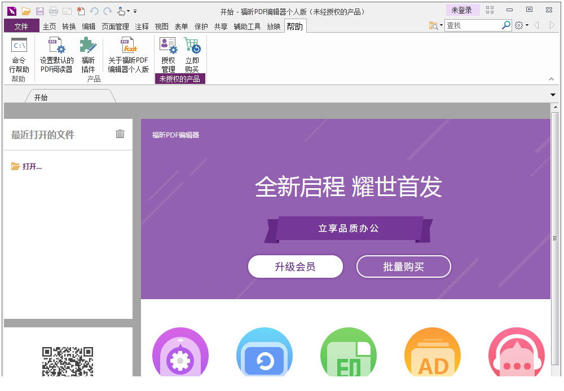This screenshot has height=391, width=564.
Task: Clear recent files with the trash icon
Action: [120, 134]
